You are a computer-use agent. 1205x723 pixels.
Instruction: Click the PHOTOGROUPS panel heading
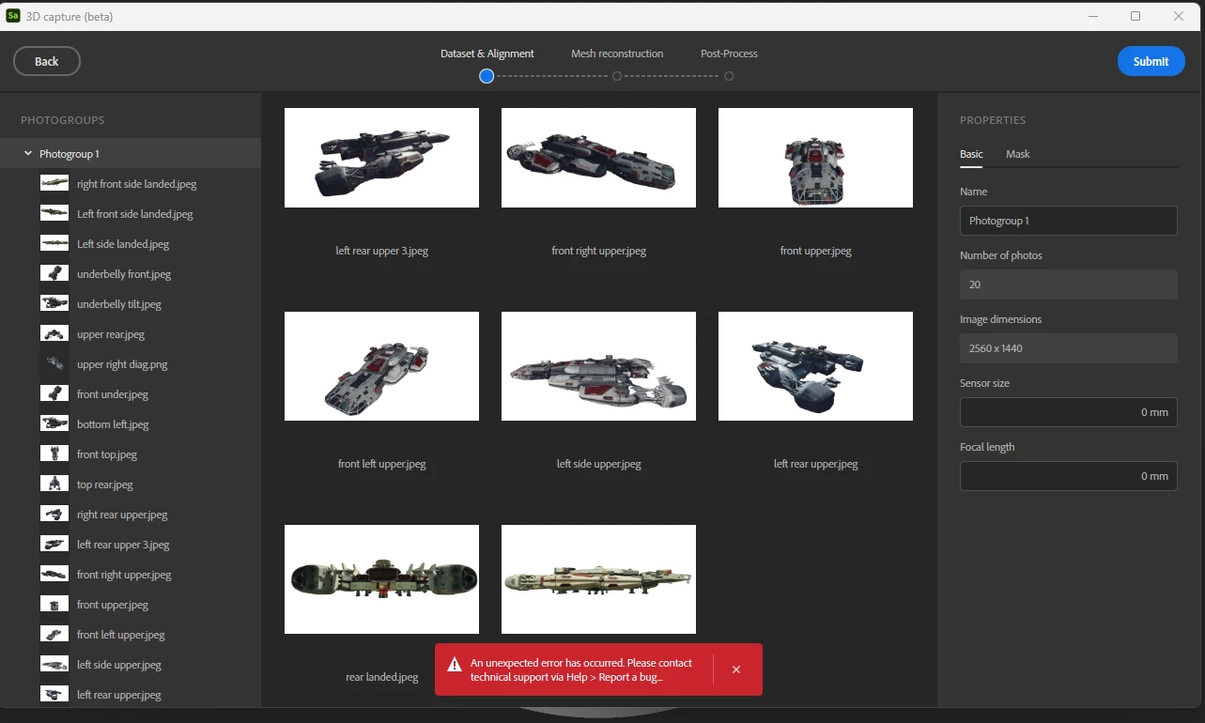click(x=63, y=120)
